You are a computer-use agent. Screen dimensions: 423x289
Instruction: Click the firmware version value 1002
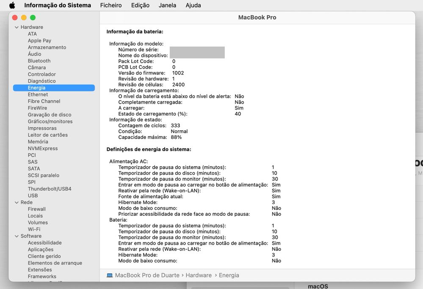[178, 73]
